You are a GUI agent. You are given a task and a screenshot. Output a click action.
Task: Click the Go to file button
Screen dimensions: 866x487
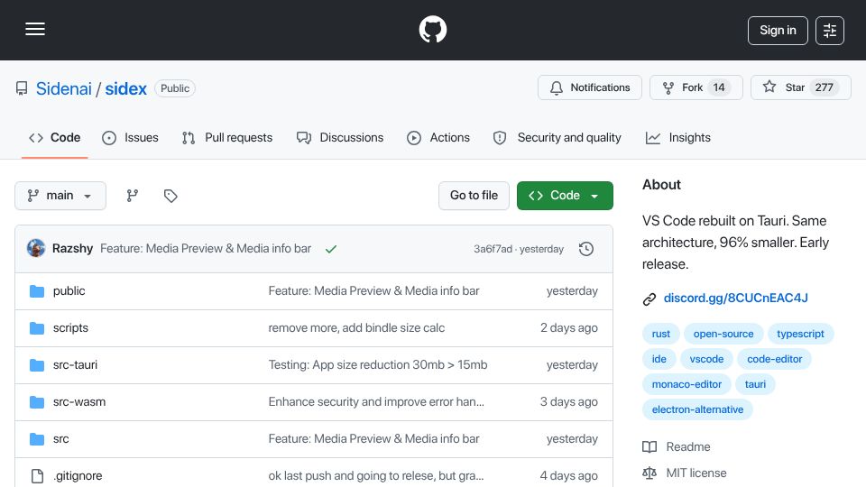pyautogui.click(x=474, y=196)
